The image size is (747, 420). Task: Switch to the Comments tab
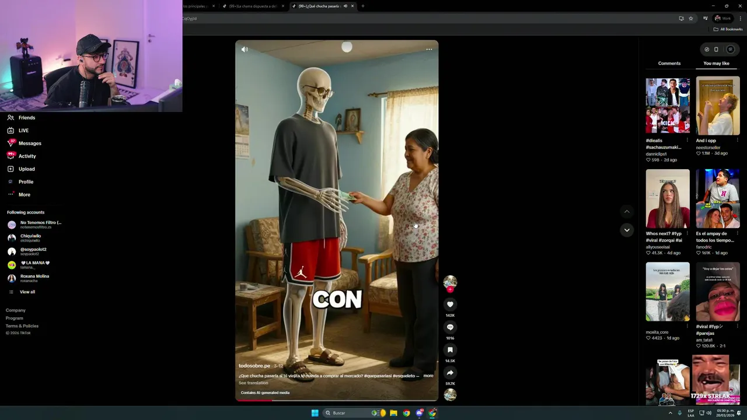tap(669, 63)
